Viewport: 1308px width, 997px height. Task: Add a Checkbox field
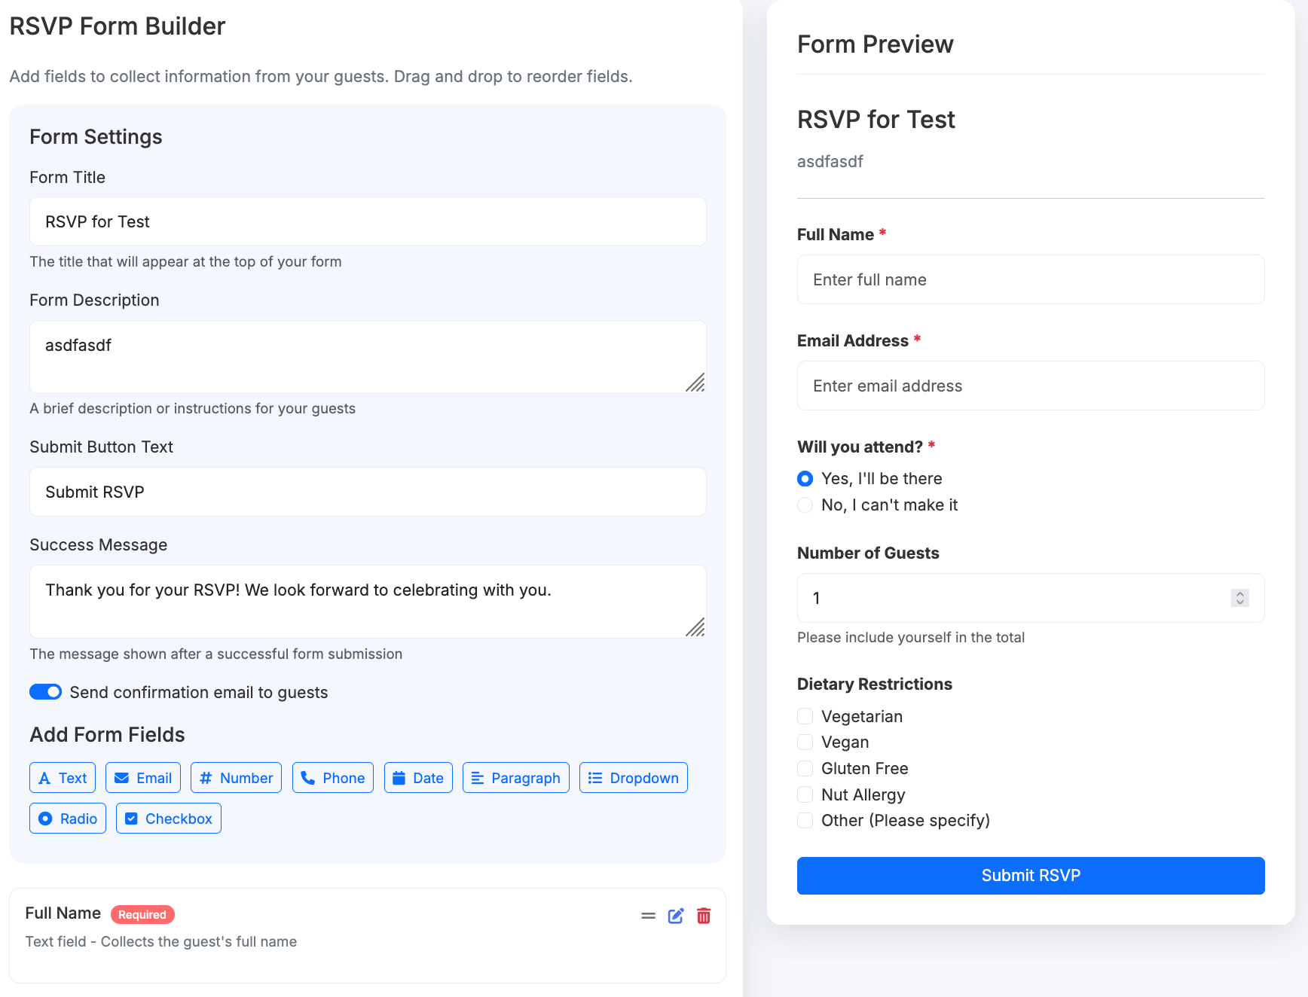(x=169, y=819)
